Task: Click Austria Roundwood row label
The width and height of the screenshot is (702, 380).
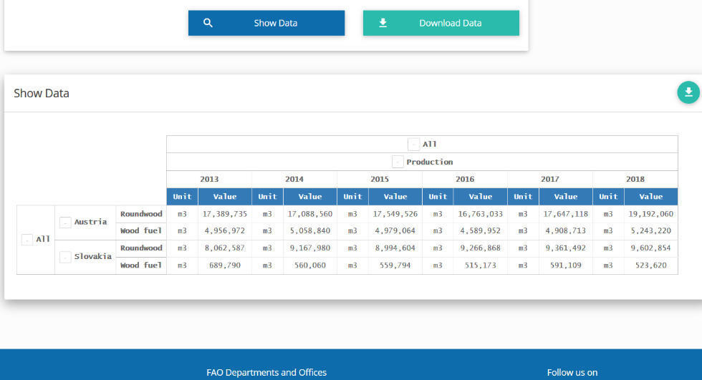Action: [141, 213]
